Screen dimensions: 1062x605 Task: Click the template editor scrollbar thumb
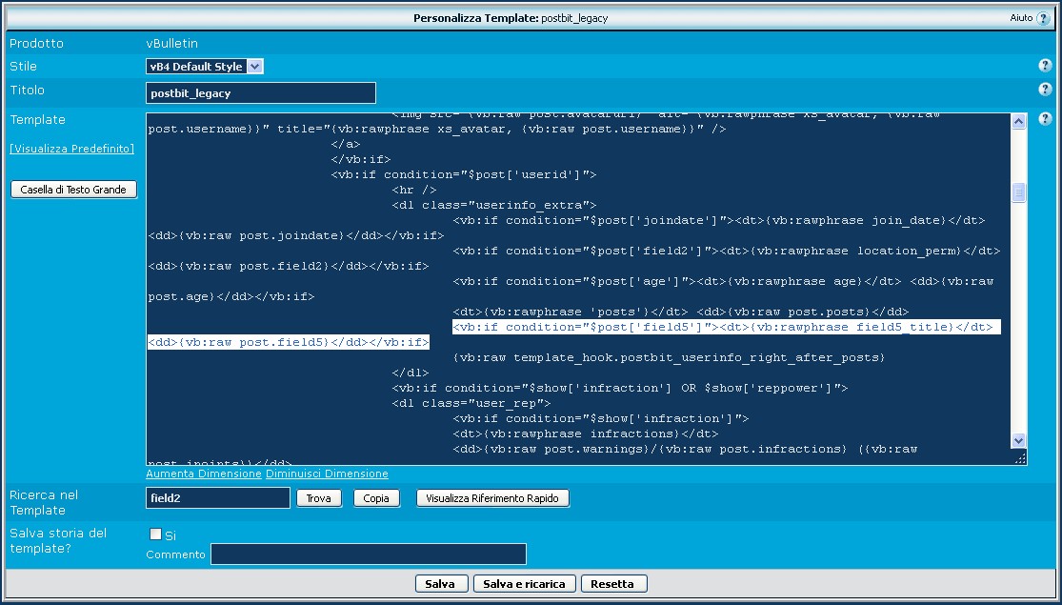point(1019,192)
